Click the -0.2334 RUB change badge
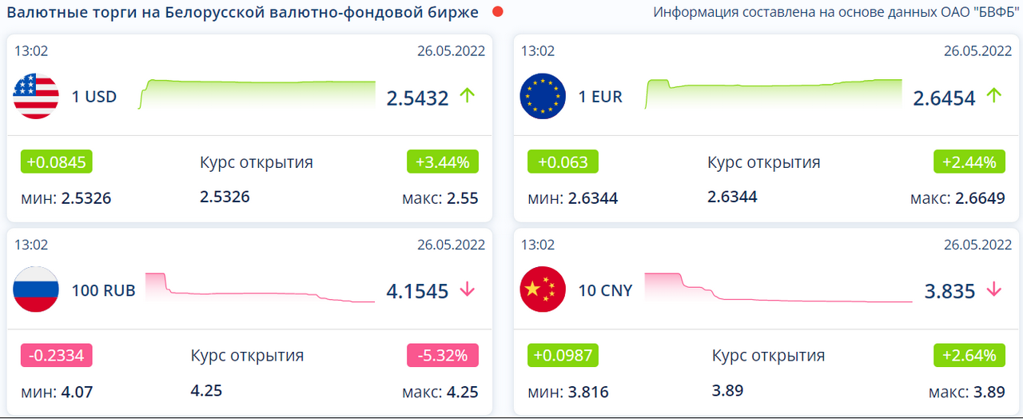 [57, 354]
